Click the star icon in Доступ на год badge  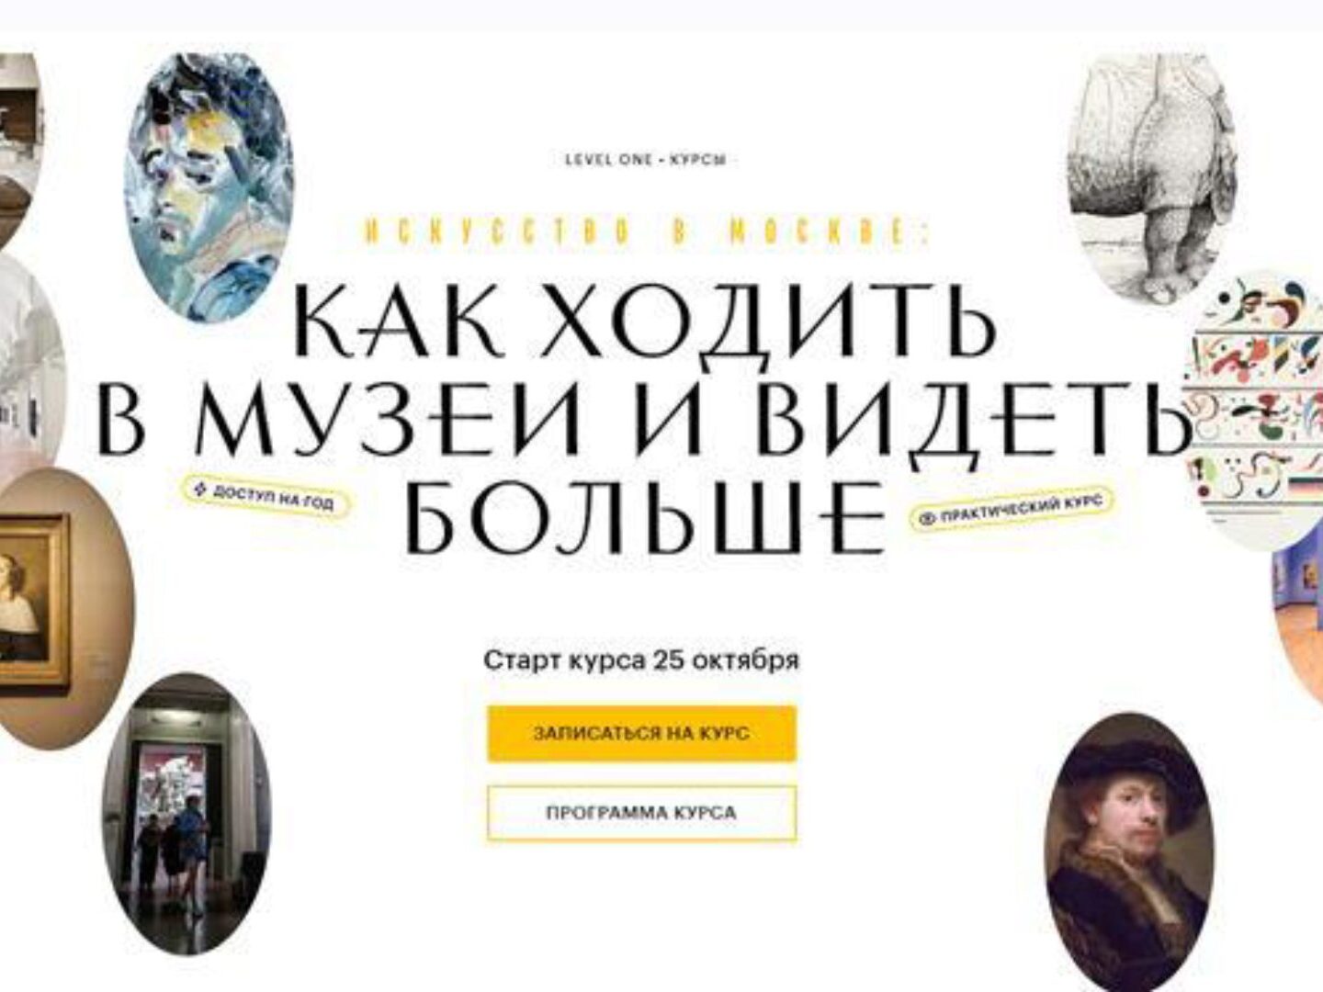click(199, 489)
